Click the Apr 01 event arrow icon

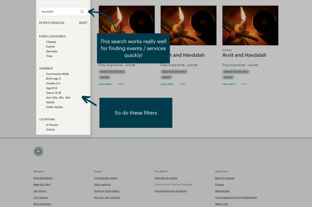244,84
